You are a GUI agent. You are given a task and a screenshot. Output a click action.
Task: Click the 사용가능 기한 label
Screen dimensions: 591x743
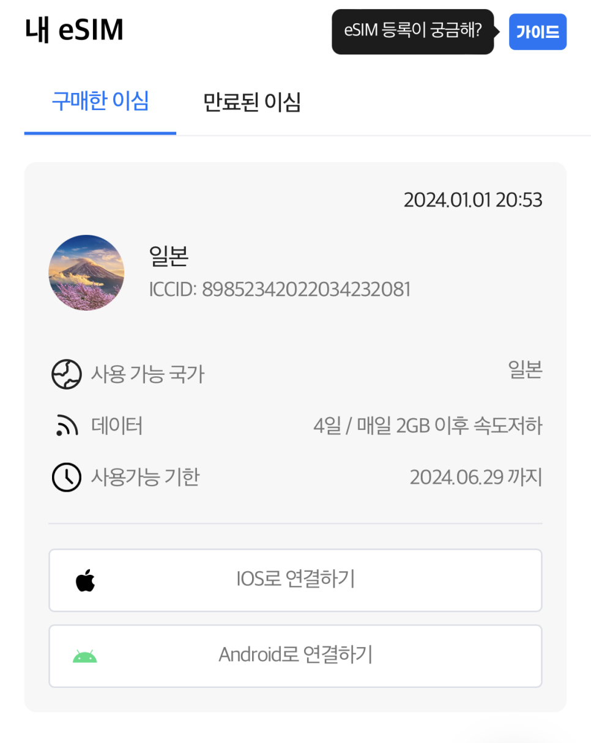pos(145,477)
